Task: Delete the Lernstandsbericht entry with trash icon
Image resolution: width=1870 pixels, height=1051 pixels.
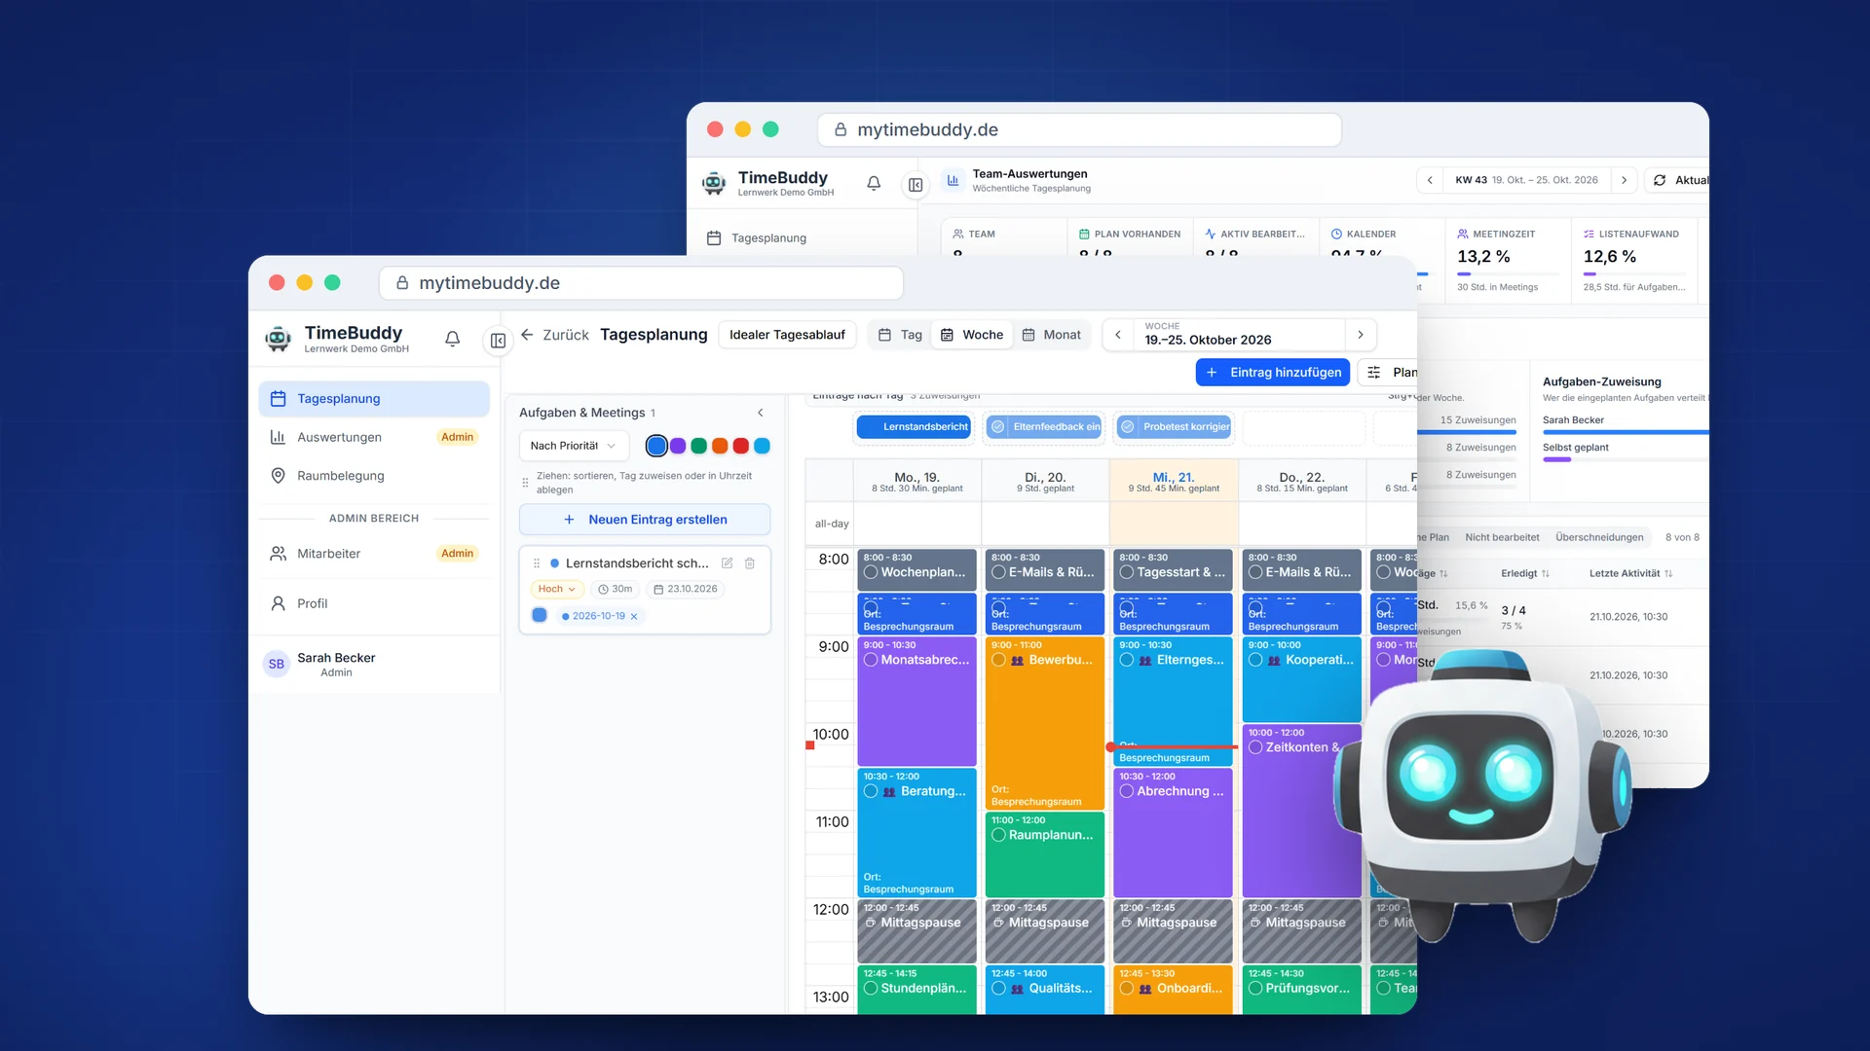Action: tap(750, 563)
